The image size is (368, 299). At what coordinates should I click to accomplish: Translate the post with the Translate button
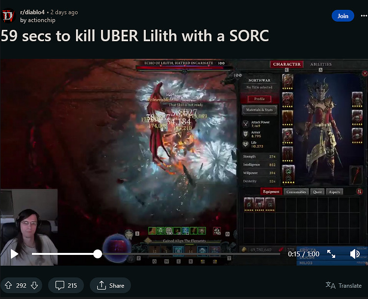(344, 285)
